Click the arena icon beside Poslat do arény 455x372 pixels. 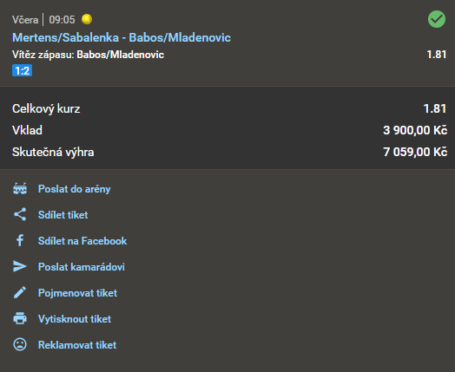point(20,189)
